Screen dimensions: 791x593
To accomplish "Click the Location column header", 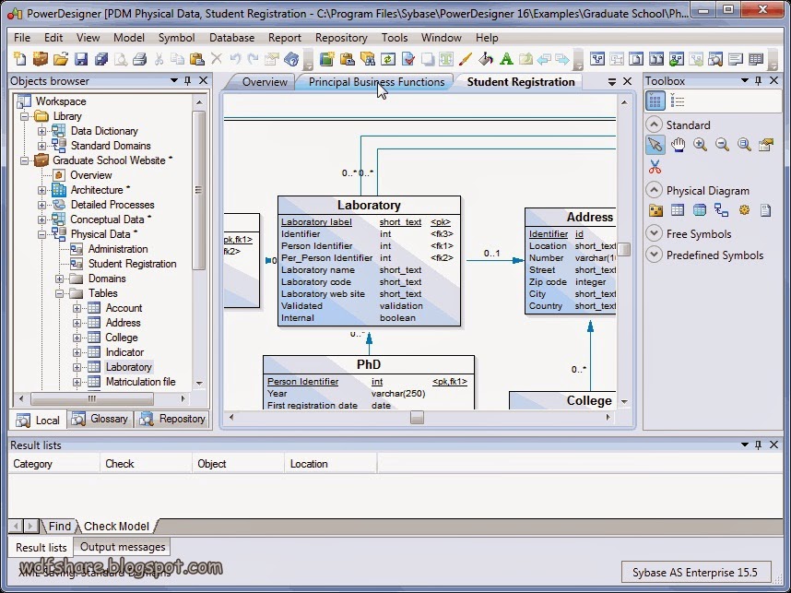I will point(330,464).
